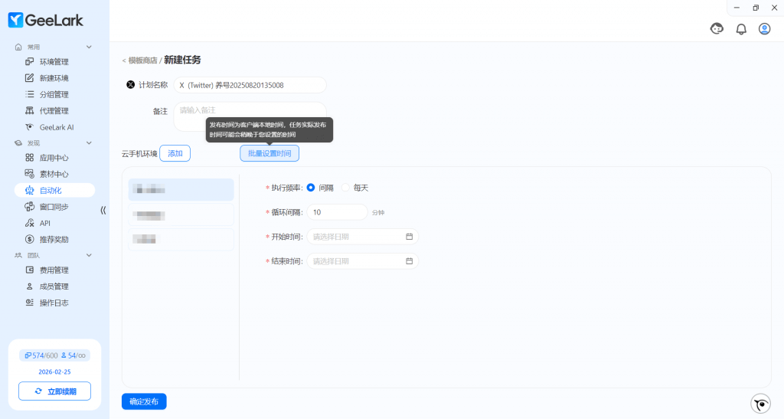The width and height of the screenshot is (784, 419).
Task: Go to 应用中心 in sidebar
Action: click(x=54, y=158)
